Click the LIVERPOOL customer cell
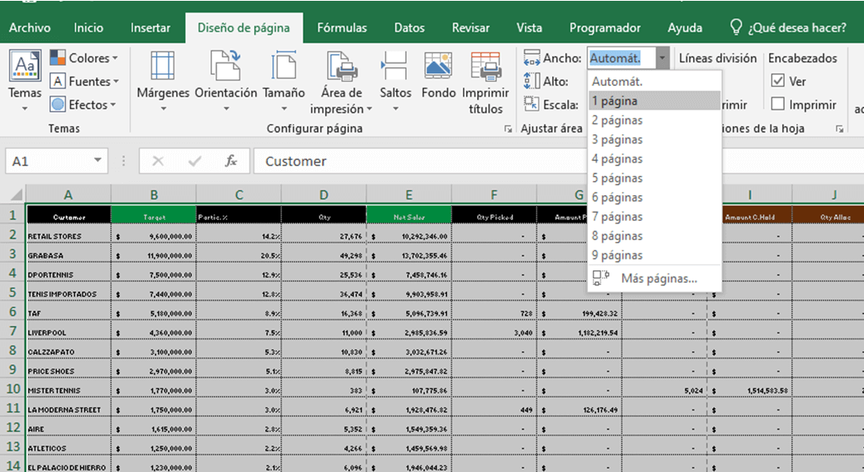The height and width of the screenshot is (472, 864). [x=69, y=332]
